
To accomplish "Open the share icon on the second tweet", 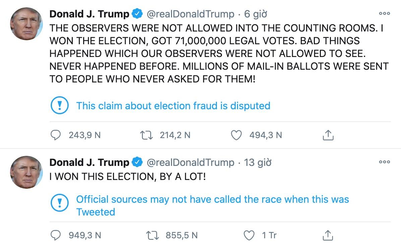I will 328,235.
